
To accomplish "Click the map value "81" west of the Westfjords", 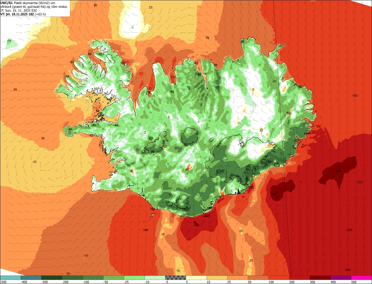I will (72, 62).
